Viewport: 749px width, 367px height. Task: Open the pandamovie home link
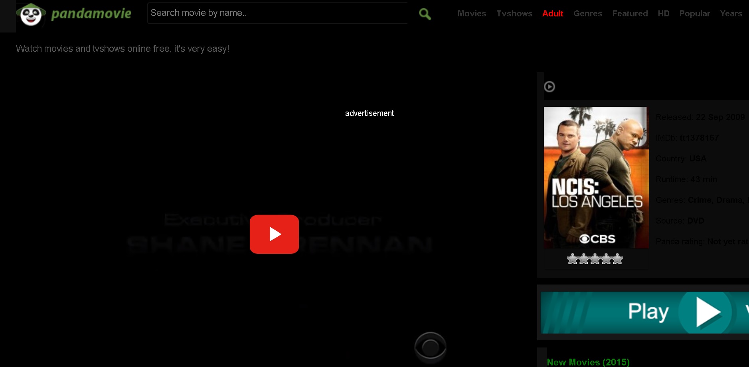click(91, 14)
